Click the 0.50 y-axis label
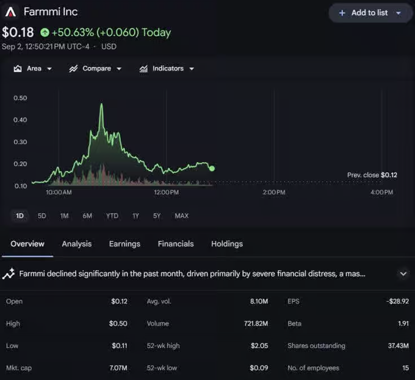 tap(20, 98)
